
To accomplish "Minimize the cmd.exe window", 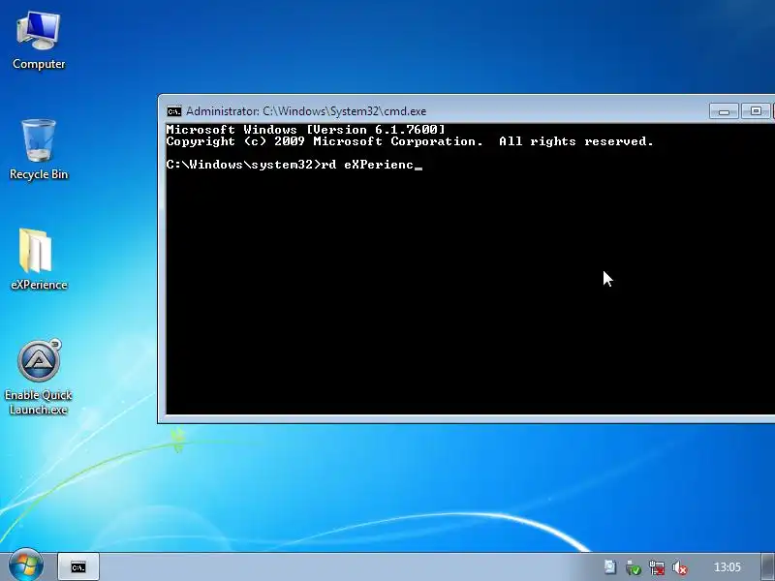I will click(x=724, y=111).
